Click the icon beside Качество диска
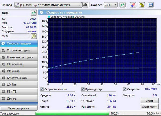161x116 pixels. 3,78
